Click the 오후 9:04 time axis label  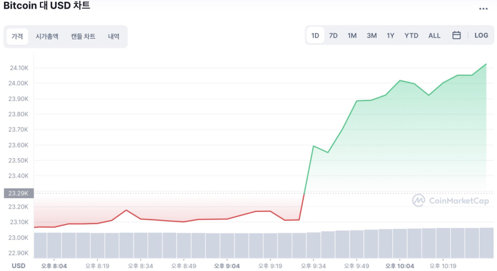tap(227, 266)
